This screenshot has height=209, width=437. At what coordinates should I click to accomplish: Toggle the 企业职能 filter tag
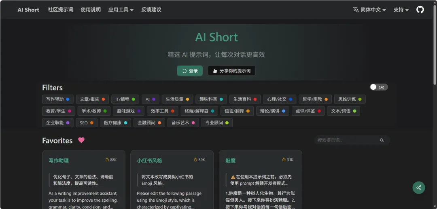pos(58,123)
